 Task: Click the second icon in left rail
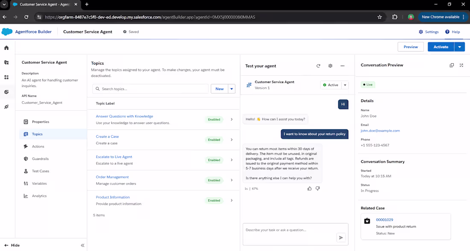pyautogui.click(x=6, y=62)
